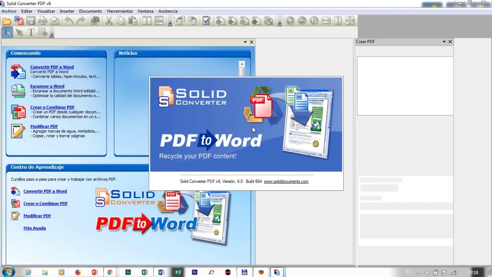Click the Open folder toolbar icon
Viewport: 492px width, 277px height.
7,21
